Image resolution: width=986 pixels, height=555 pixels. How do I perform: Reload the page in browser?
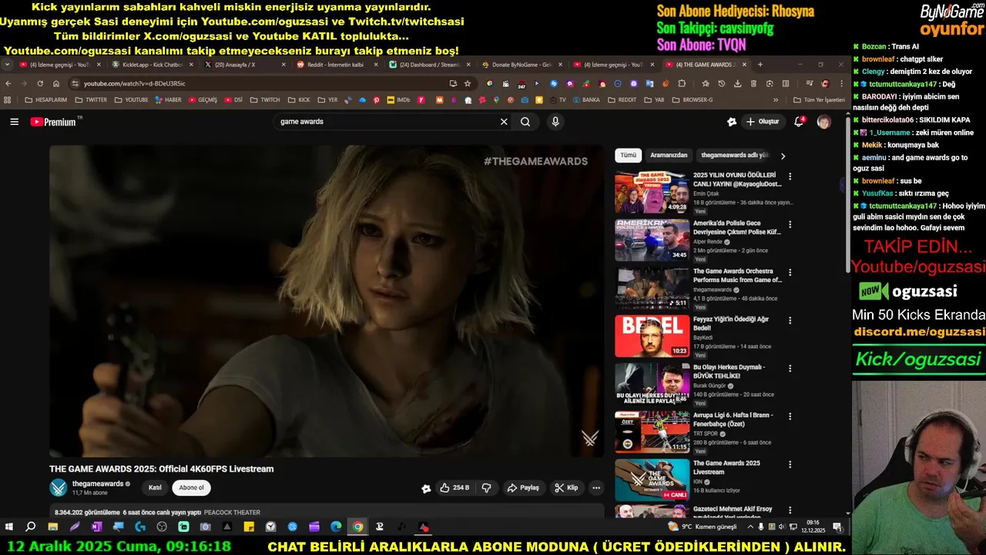click(x=40, y=83)
